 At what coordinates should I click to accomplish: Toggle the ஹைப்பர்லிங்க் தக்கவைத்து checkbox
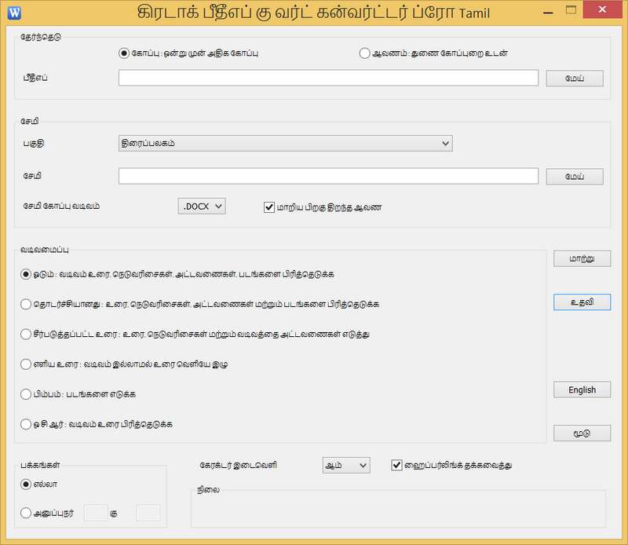[x=396, y=465]
